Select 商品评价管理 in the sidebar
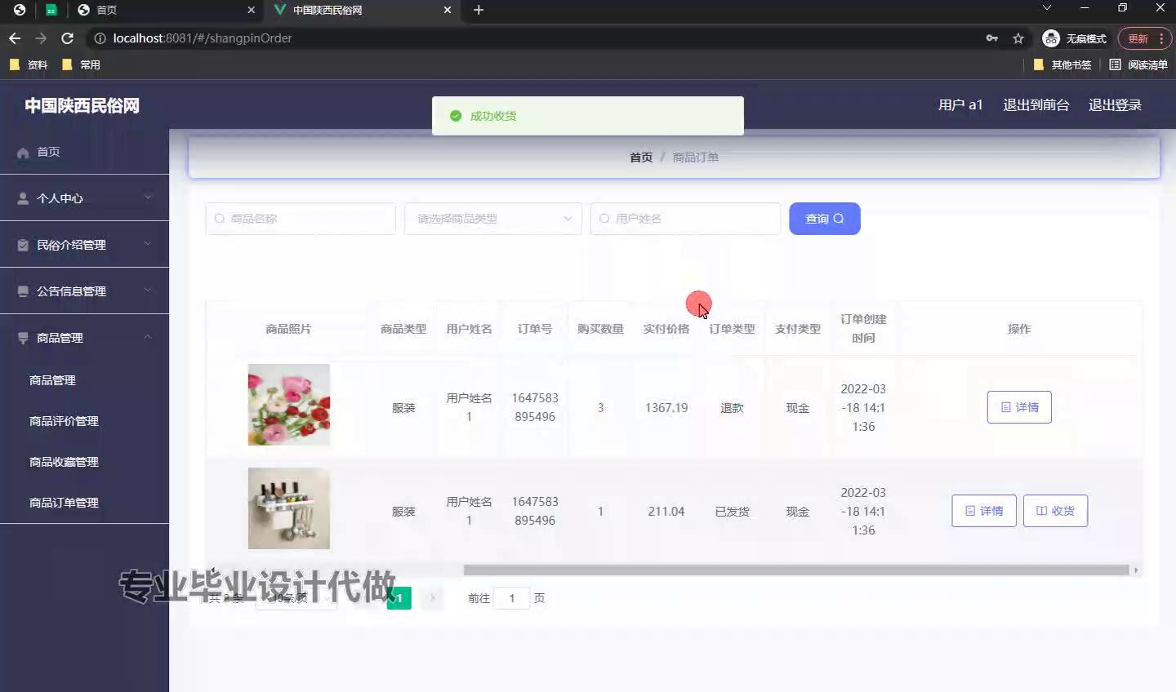This screenshot has width=1176, height=692. tap(64, 421)
